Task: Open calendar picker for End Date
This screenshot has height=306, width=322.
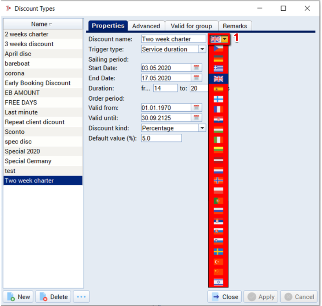Action: (196, 78)
